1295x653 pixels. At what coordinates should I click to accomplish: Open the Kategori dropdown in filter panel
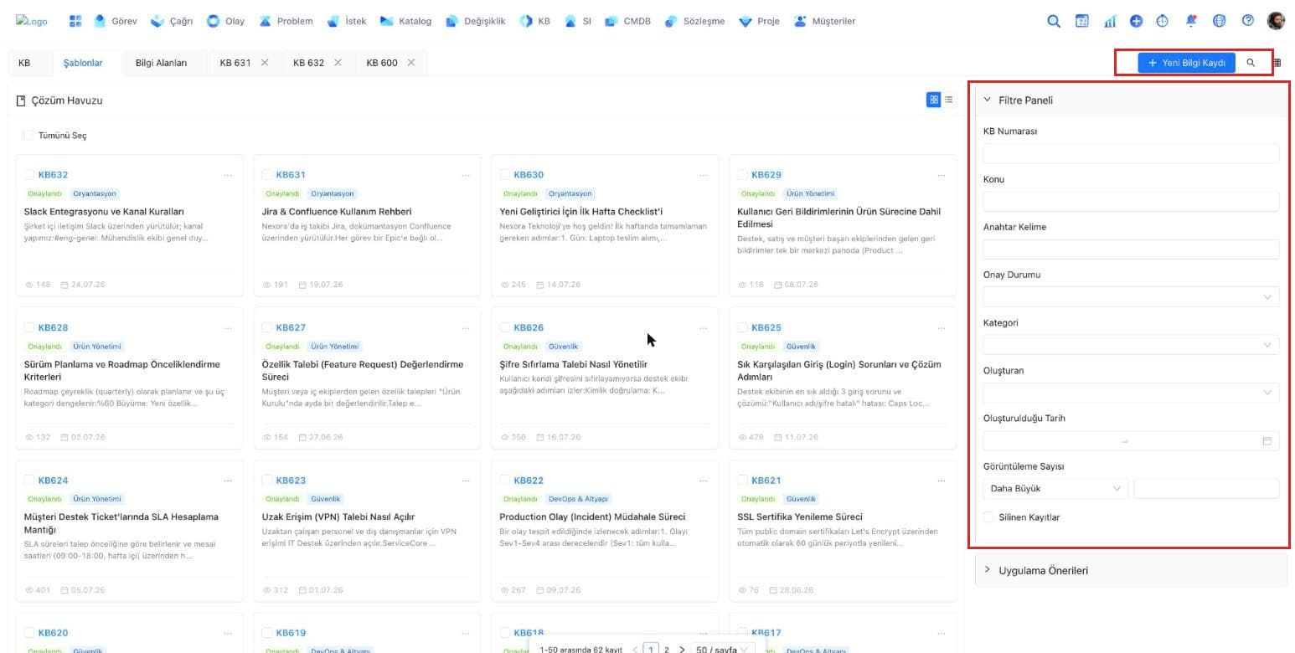[x=1131, y=345]
